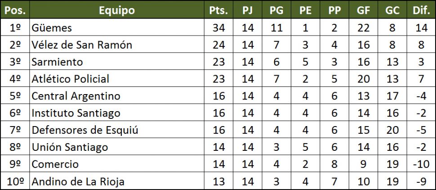The width and height of the screenshot is (436, 190).
Task: Click the Instituto Santiago cell
Action: [x=76, y=113]
